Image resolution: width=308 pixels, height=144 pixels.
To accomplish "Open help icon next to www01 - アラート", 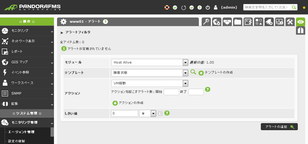I will pos(106,22).
